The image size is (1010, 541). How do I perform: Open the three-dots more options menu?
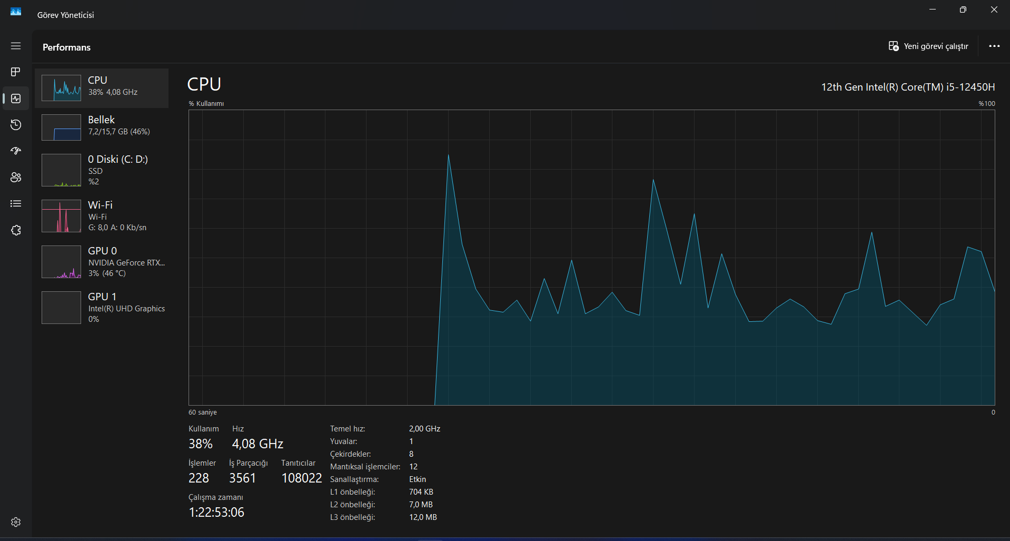[994, 46]
